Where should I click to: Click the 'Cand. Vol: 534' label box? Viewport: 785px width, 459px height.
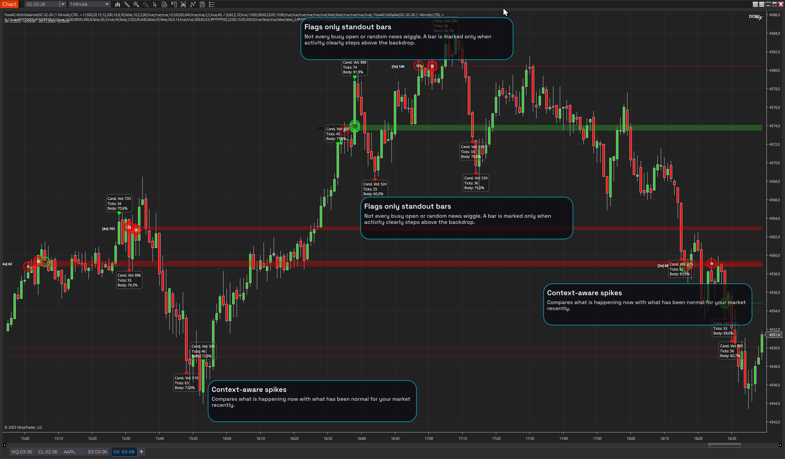click(476, 183)
